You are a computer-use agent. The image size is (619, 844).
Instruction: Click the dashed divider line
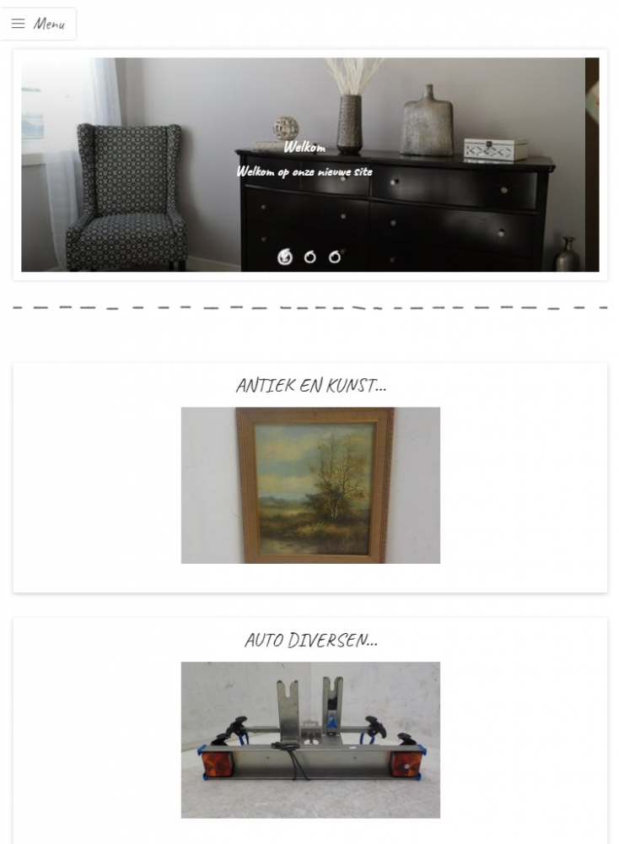310,307
